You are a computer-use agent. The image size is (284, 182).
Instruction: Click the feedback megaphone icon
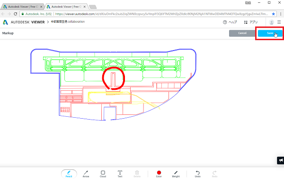(281, 160)
